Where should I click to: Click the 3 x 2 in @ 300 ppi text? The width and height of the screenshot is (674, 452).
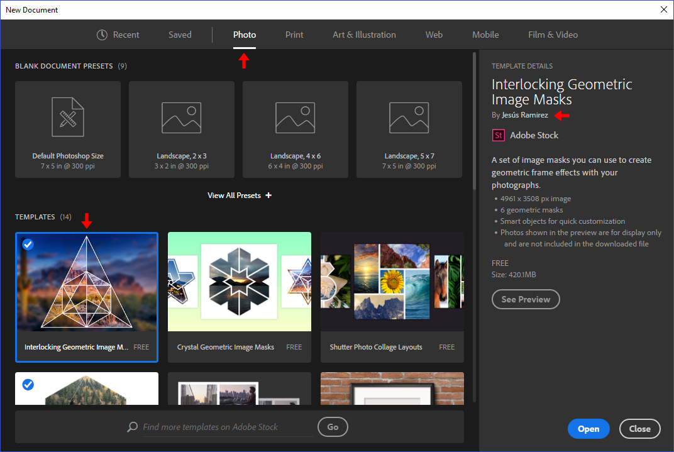(182, 166)
